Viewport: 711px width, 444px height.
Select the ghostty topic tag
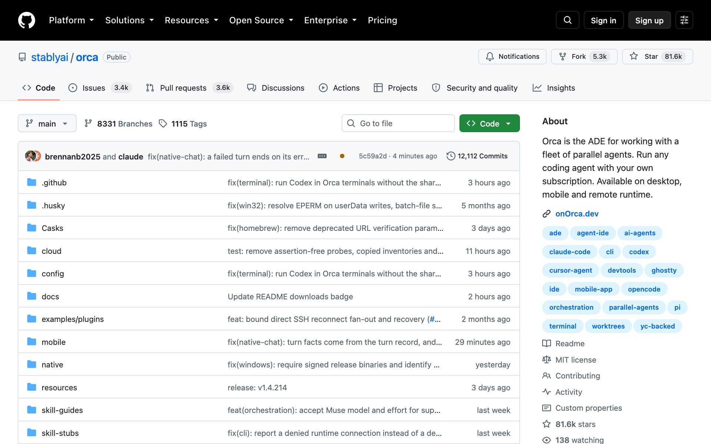click(x=664, y=270)
